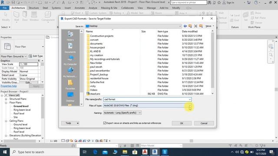278x156 pixels.
Task: Toggle Export views on sheets as external references
Action: [105, 123]
